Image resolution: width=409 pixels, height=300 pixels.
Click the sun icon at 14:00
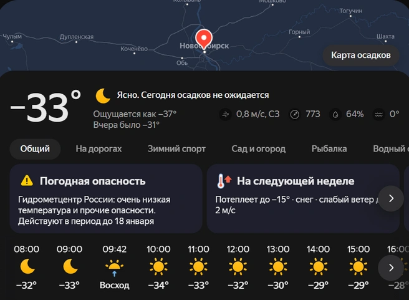click(318, 266)
